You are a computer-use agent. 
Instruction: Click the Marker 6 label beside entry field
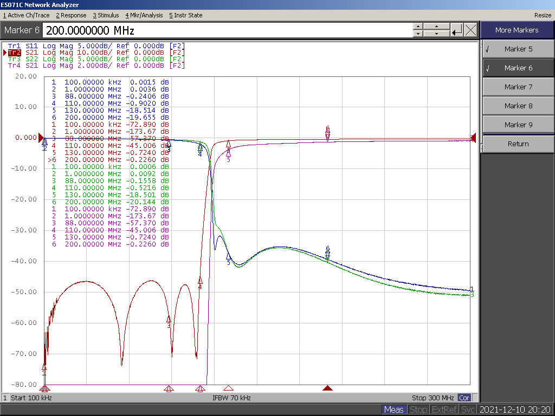pyautogui.click(x=22, y=30)
